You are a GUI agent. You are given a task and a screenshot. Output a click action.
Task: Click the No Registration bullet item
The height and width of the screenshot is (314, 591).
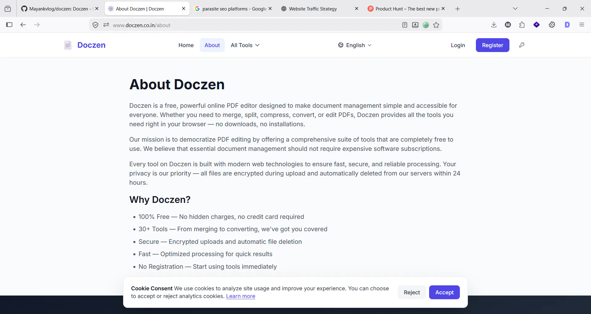tap(207, 267)
